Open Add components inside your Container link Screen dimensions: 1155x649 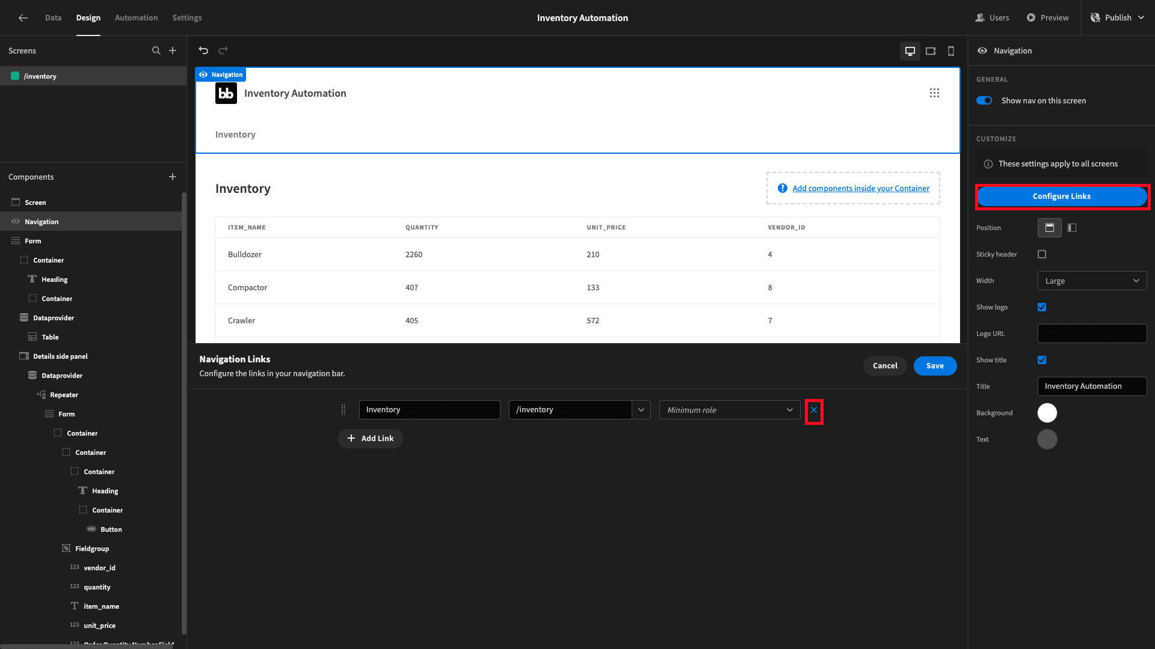[x=861, y=188]
